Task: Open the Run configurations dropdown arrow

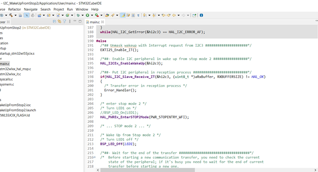Action: click(x=92, y=15)
